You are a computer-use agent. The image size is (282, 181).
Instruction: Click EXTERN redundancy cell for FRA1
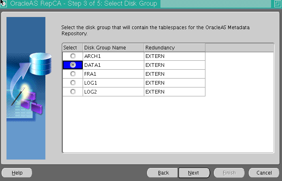pos(175,74)
